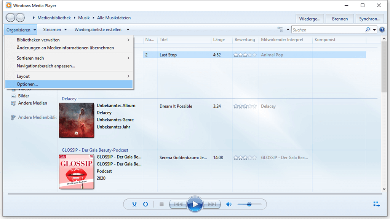Open Andere Medienbibliotheken in navigation pane
390x219 pixels.
tap(37, 117)
